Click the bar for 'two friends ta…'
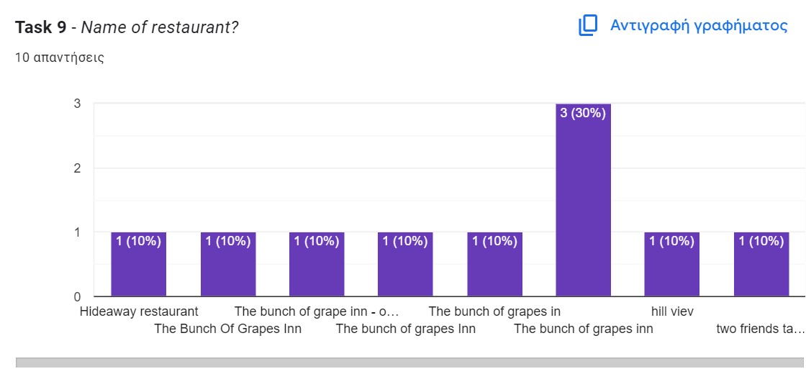Viewport: 806px width, 369px height. 761,265
